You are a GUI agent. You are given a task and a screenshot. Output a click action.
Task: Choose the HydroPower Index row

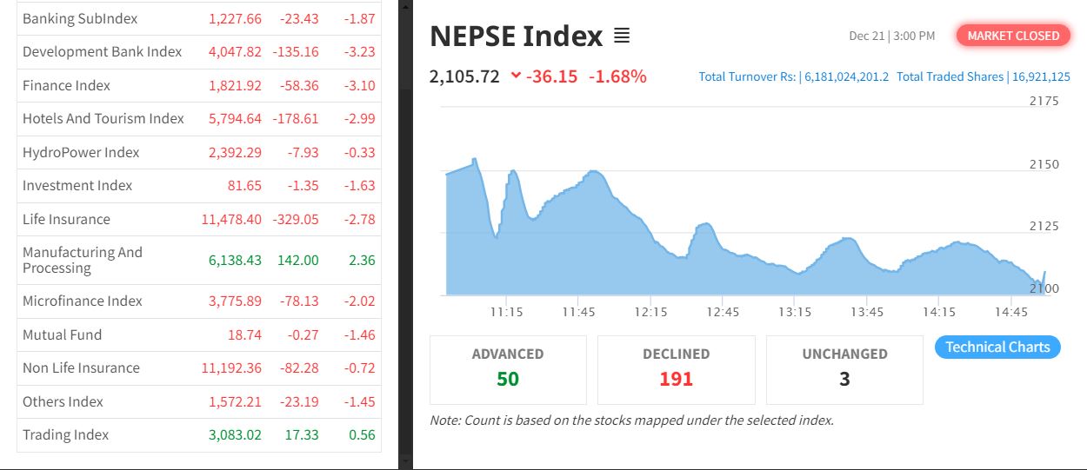click(x=81, y=152)
